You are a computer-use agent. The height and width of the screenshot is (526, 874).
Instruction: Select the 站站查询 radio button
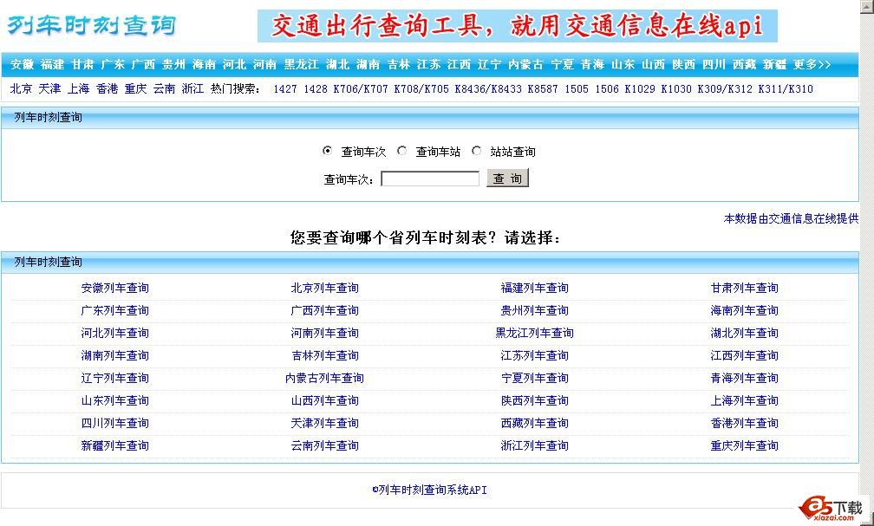point(477,150)
